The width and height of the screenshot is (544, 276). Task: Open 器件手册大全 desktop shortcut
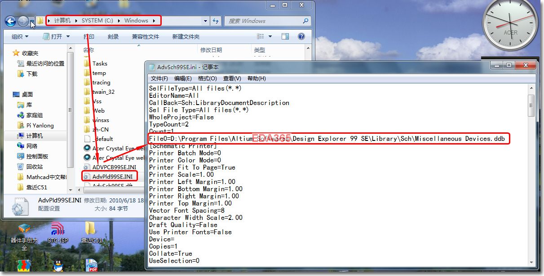point(24,237)
